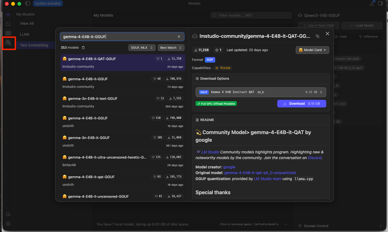Open the Gemma 4 E4B Instruct QAT quantization selector

click(x=261, y=92)
